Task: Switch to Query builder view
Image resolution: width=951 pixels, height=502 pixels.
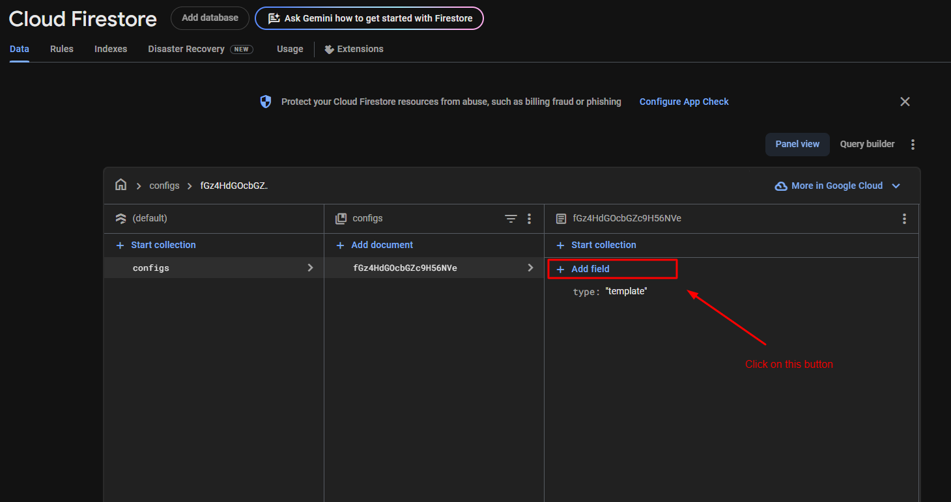Action: pyautogui.click(x=867, y=144)
